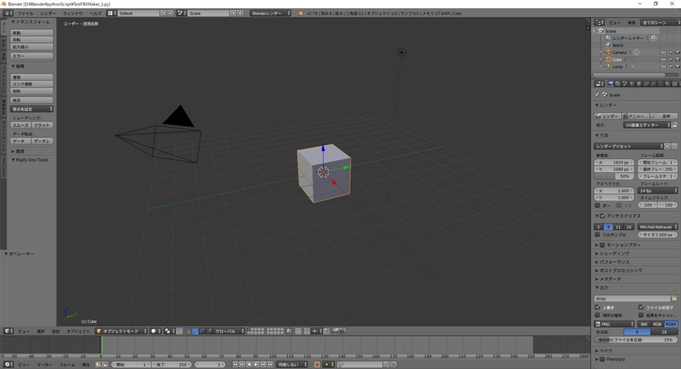The image size is (681, 369).
Task: Toggle auto keyframe record button
Action: click(317, 364)
